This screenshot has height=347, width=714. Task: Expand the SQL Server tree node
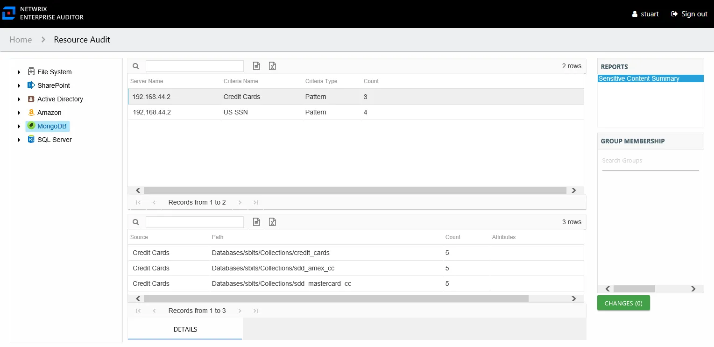coord(19,140)
